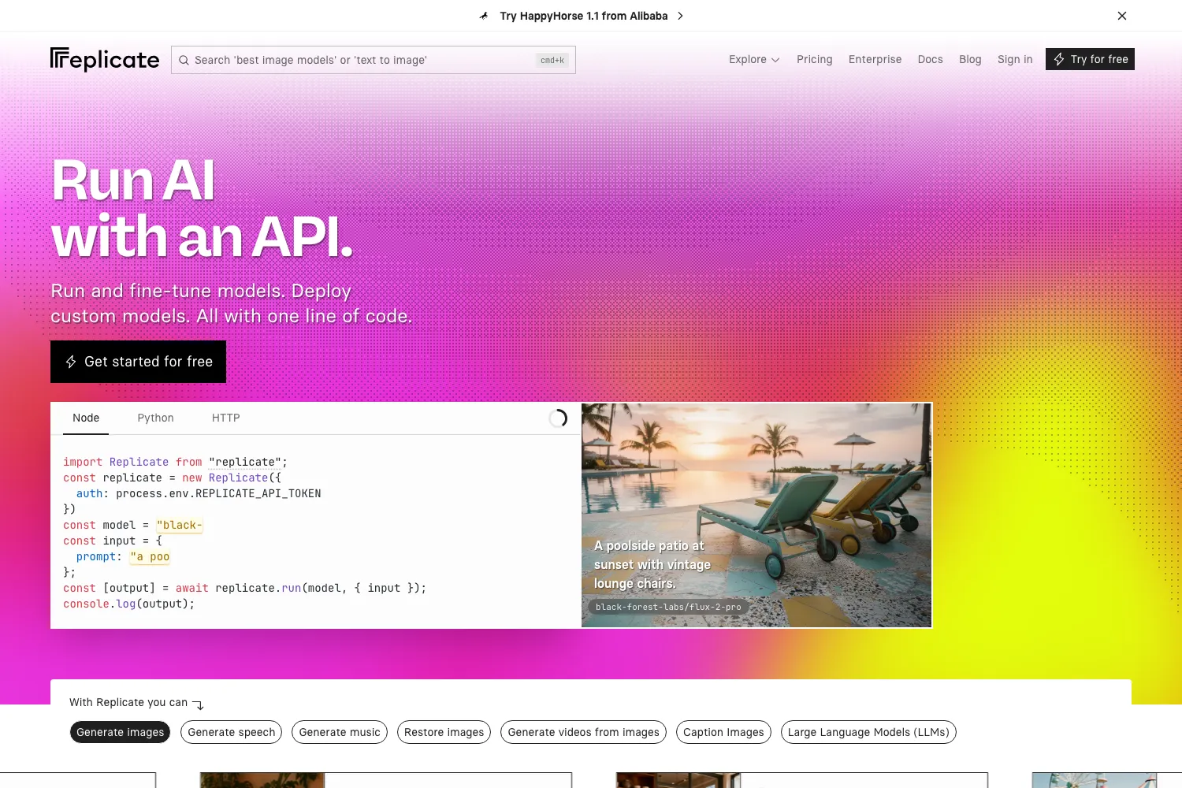Click the arrow beside 'With Replicate you can'

pos(198,704)
